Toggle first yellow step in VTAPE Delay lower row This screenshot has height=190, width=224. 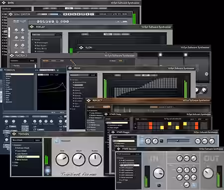coord(162,127)
